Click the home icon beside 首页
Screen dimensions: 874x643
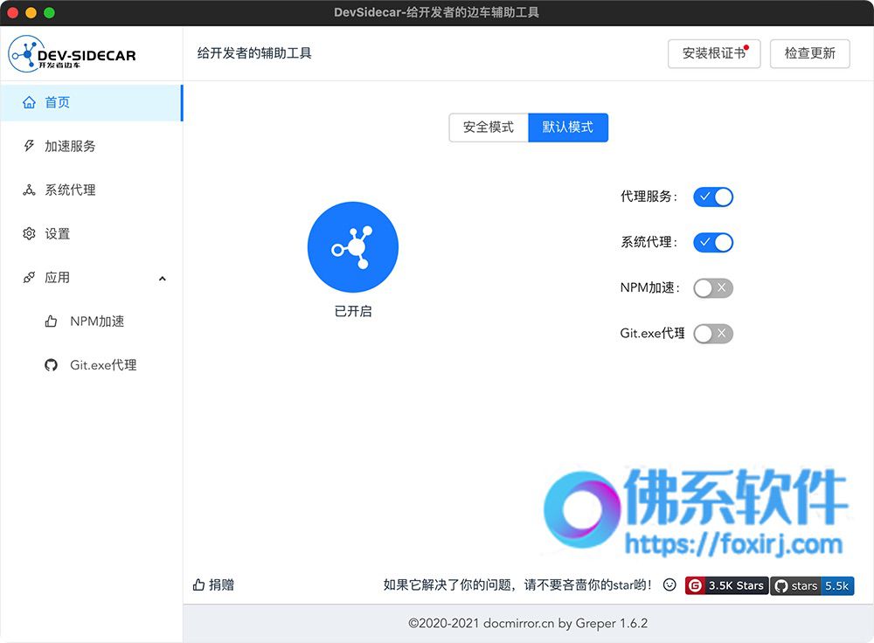29,102
